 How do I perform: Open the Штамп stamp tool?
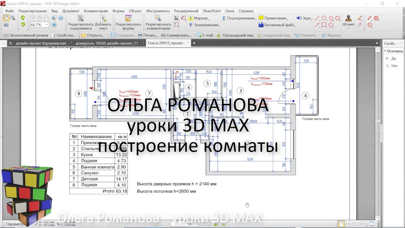point(348,22)
